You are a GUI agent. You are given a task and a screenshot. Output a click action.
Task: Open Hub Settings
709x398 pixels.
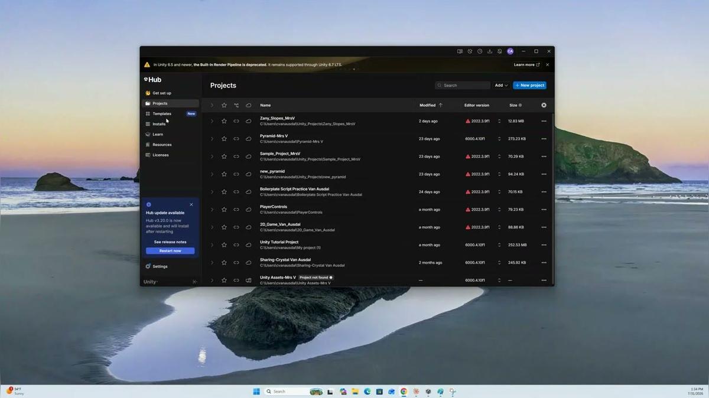pyautogui.click(x=156, y=266)
